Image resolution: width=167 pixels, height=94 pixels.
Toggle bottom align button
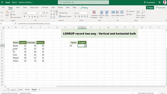coord(56,11)
